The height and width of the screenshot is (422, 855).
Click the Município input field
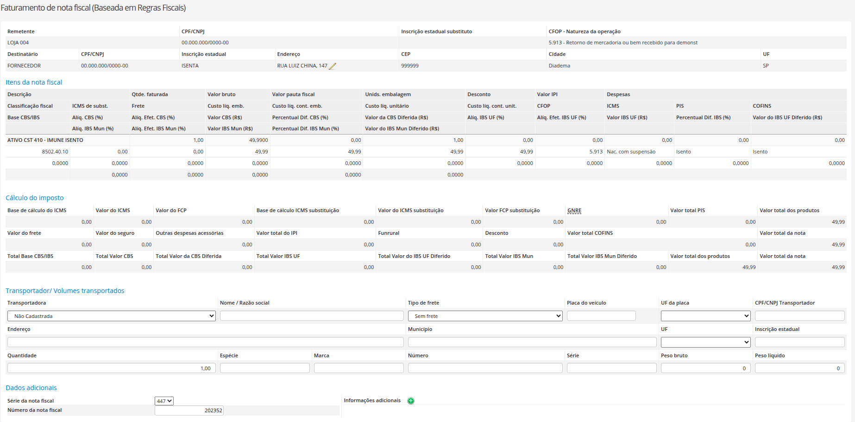point(532,342)
